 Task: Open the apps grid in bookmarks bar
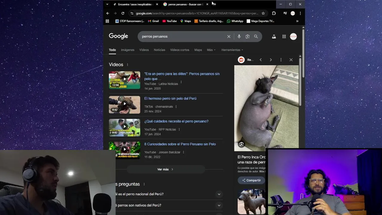pyautogui.click(x=107, y=21)
